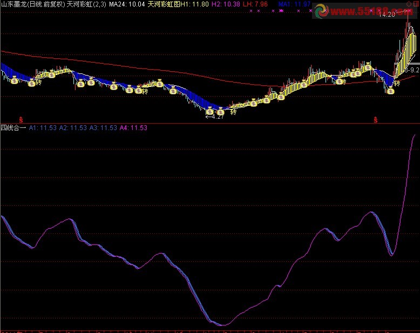Click the 天河彩虹图H1: 11.80 value

178,4
